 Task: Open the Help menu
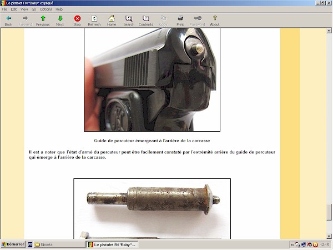pyautogui.click(x=59, y=9)
